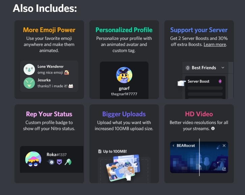Click the 'gnarf' display name
The height and width of the screenshot is (195, 245).
tap(124, 89)
